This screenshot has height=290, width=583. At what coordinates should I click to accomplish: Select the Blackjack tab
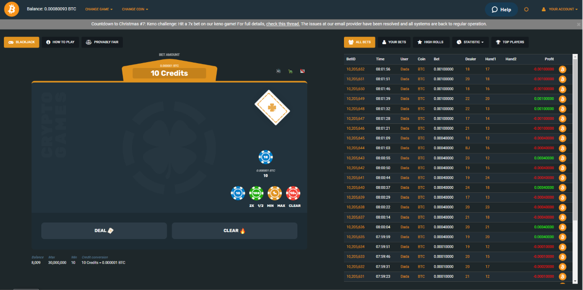[x=21, y=42]
